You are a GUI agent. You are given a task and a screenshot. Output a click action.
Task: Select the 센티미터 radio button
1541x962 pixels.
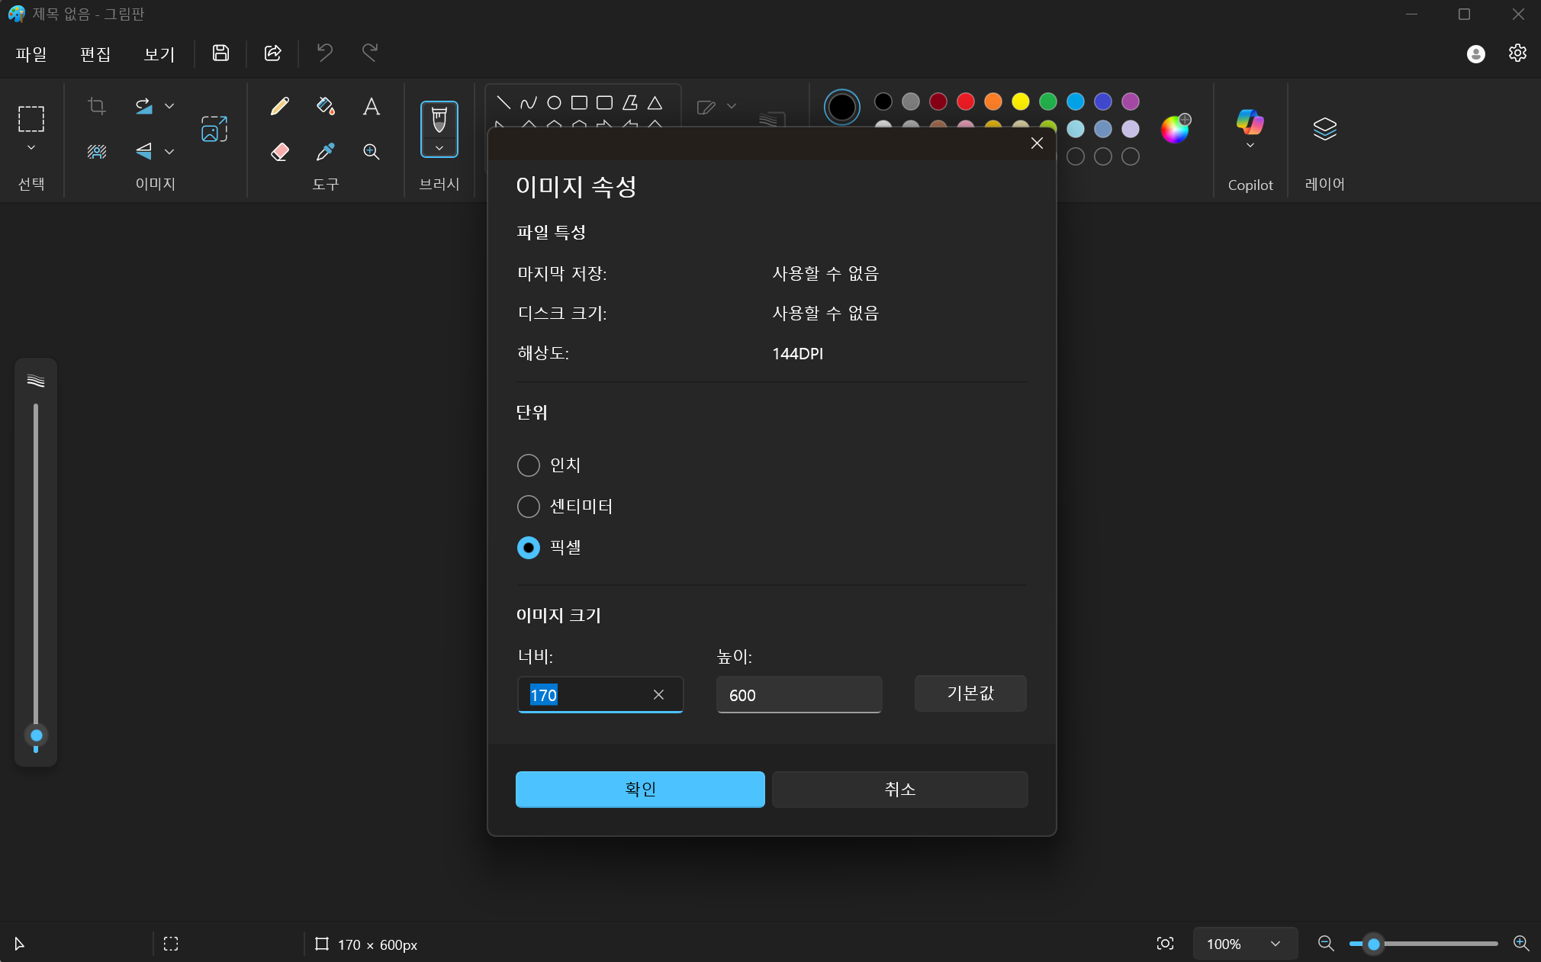pos(529,507)
